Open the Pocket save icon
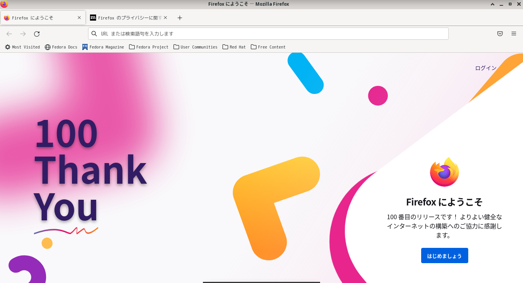523x283 pixels. point(500,34)
